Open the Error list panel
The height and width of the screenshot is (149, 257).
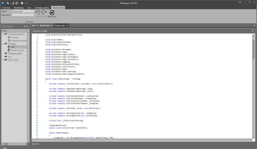click(35, 144)
